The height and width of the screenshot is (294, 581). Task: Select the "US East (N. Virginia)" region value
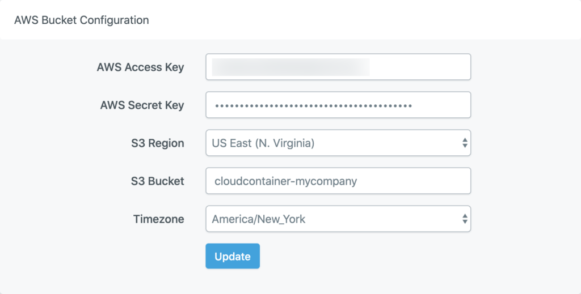(x=263, y=143)
